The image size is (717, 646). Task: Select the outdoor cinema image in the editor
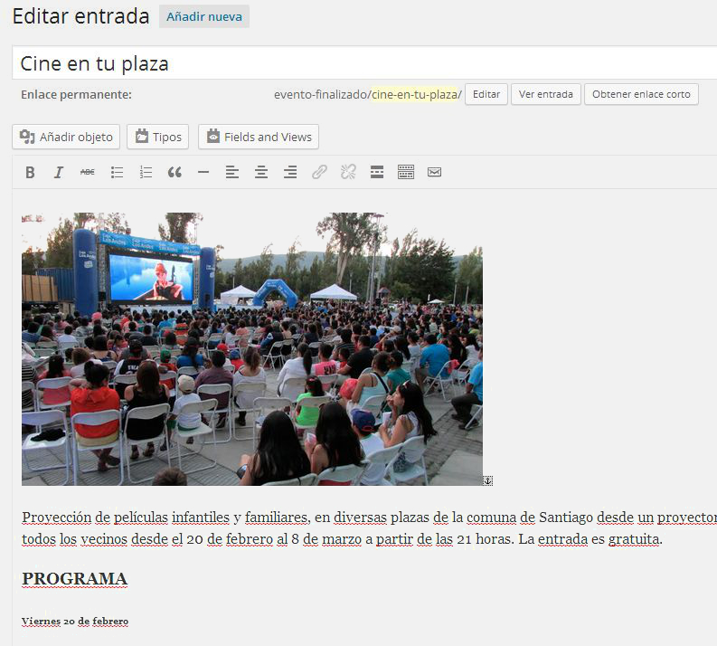point(252,349)
